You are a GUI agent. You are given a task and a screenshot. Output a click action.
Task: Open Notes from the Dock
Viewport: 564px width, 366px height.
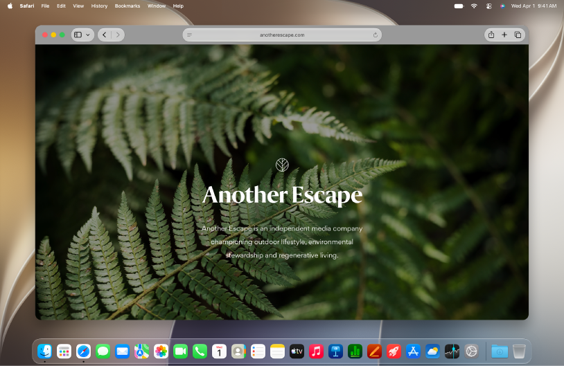point(277,351)
